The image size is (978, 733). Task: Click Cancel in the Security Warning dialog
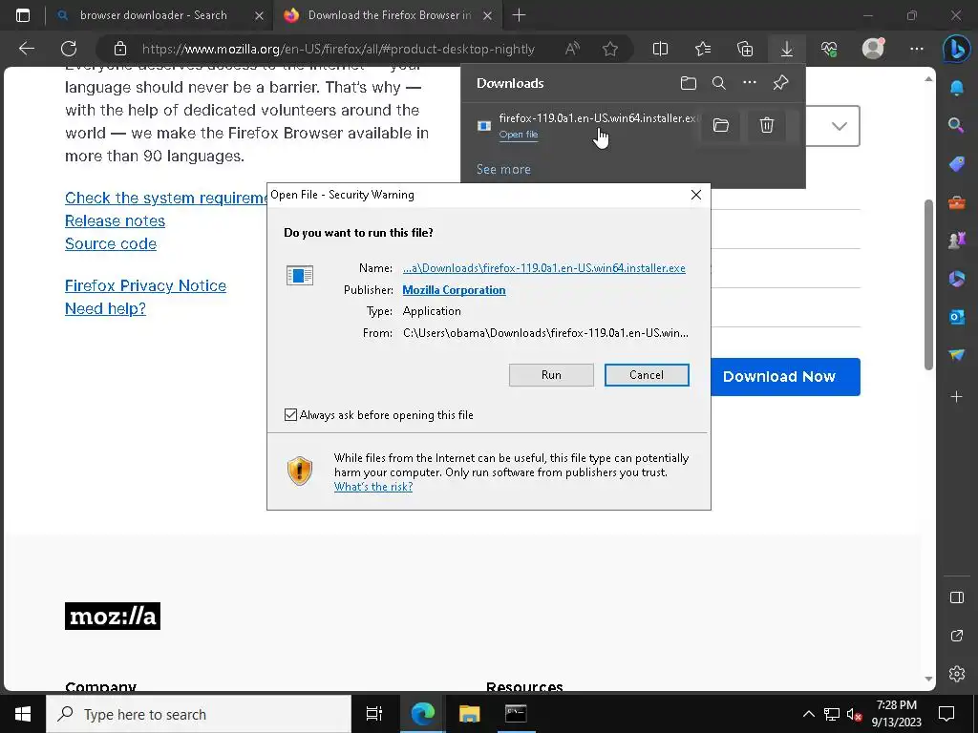point(647,374)
